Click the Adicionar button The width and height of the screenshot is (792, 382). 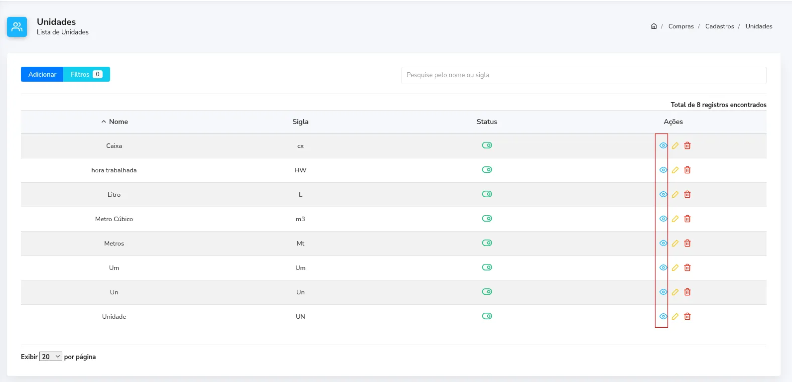[x=42, y=74]
